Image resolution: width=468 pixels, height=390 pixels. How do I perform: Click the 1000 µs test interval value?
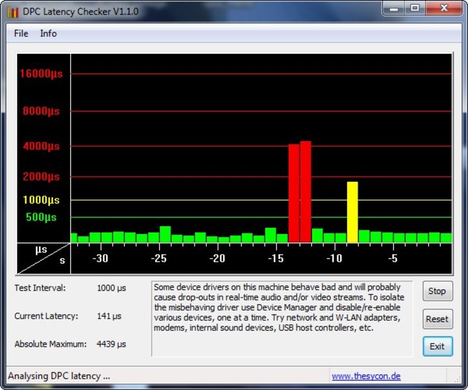point(111,288)
